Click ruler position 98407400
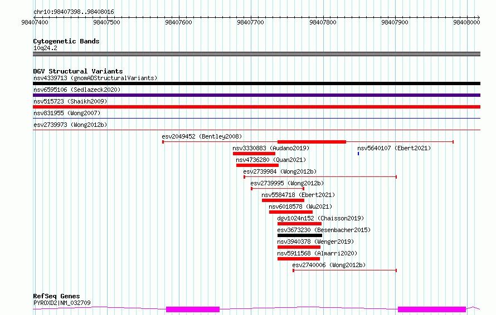This screenshot has width=496, height=315. click(35, 22)
